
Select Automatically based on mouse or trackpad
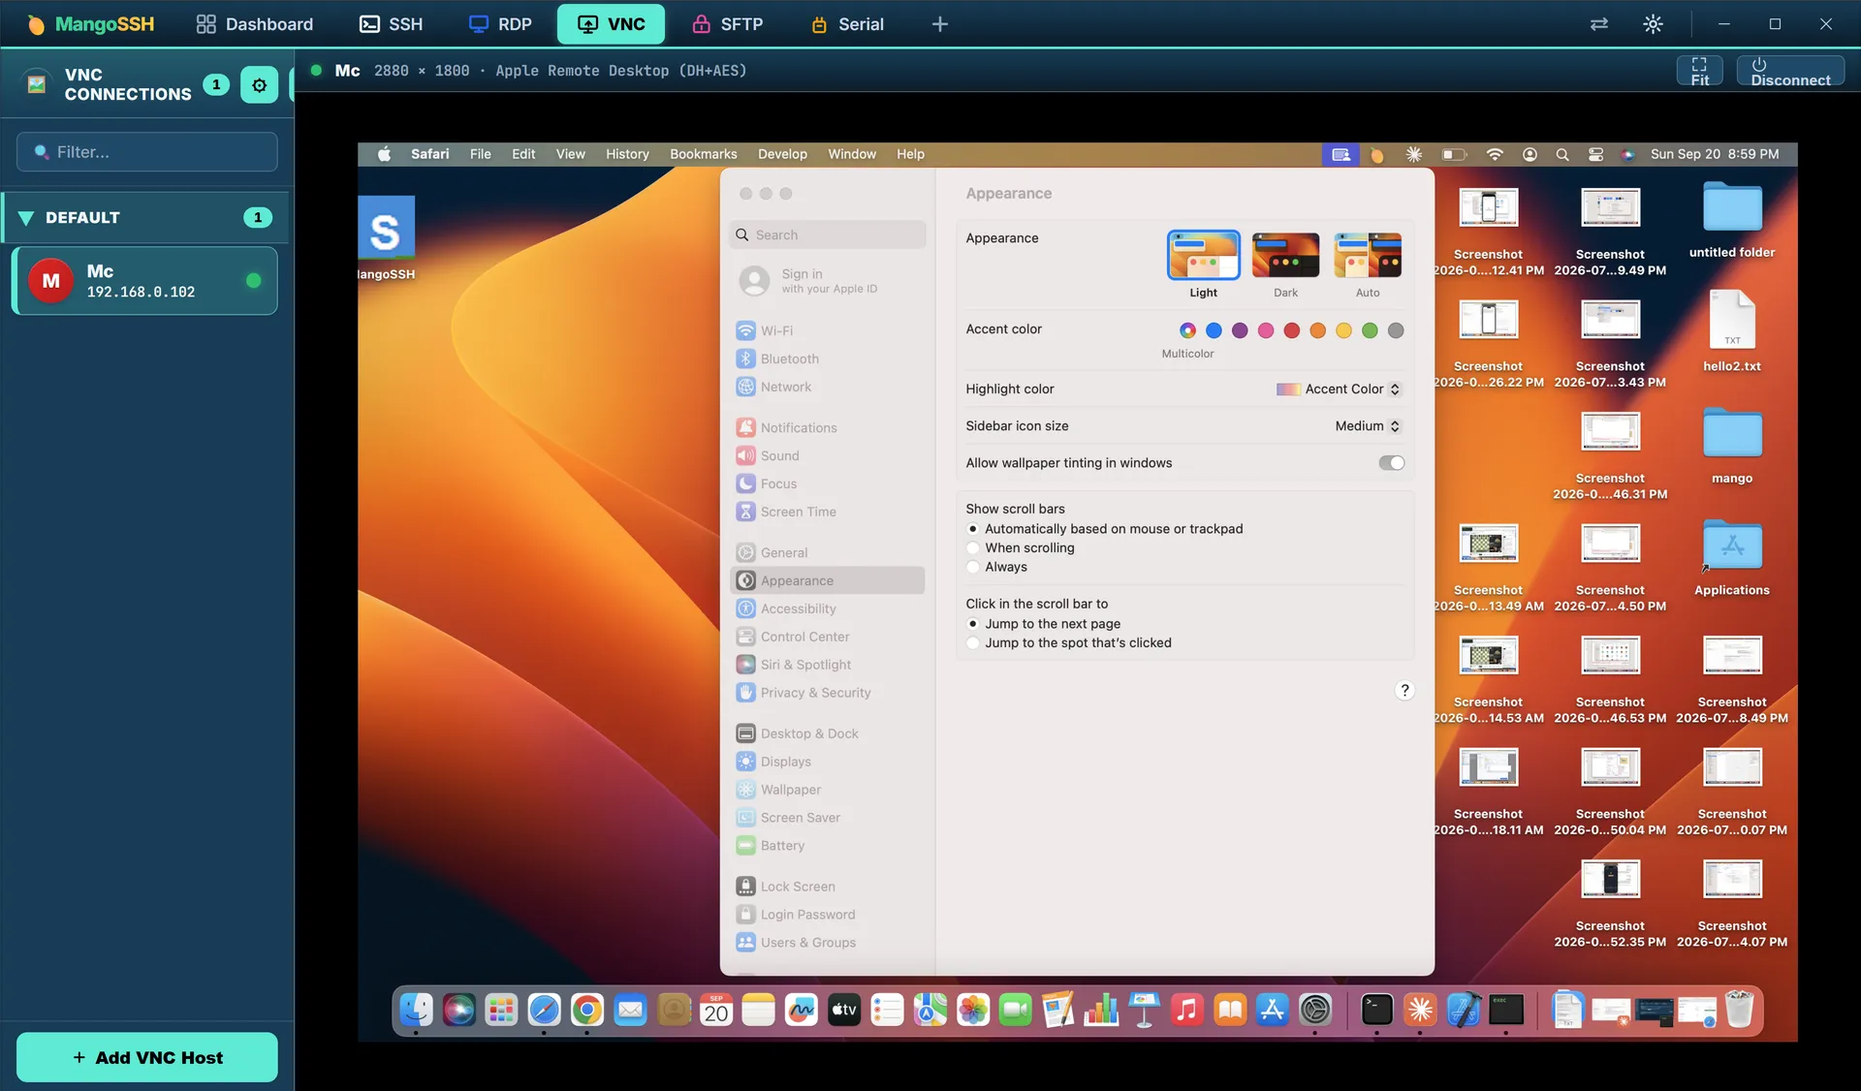click(x=973, y=529)
